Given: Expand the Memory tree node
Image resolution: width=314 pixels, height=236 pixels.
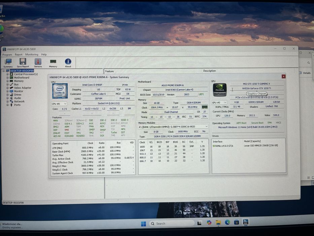Looking at the screenshot, I should 7,81.
